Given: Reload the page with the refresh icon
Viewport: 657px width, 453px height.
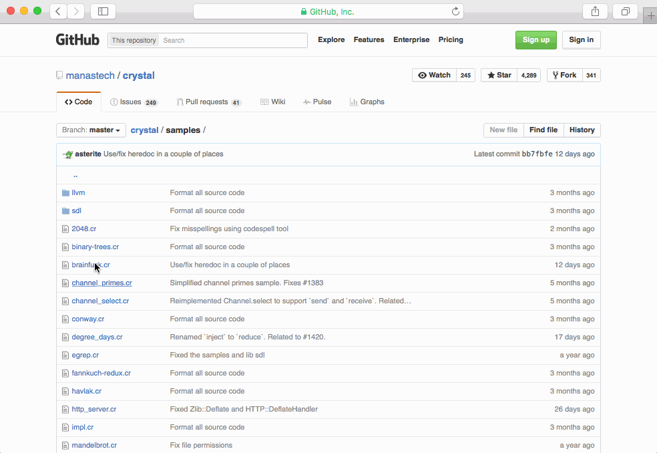Looking at the screenshot, I should click(x=455, y=12).
